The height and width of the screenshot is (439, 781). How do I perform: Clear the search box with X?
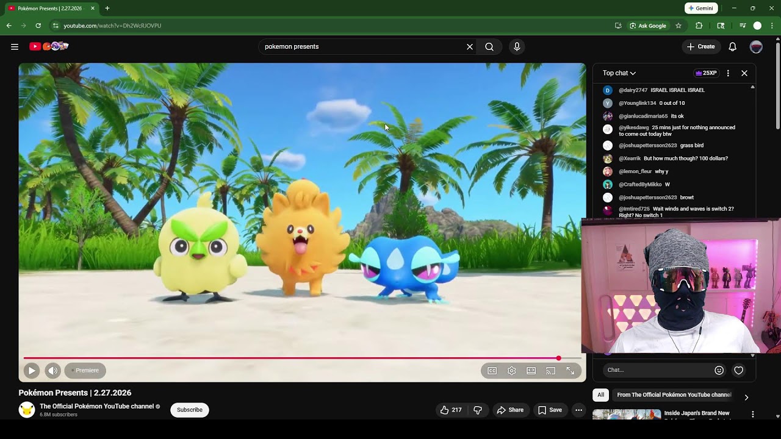pos(470,46)
